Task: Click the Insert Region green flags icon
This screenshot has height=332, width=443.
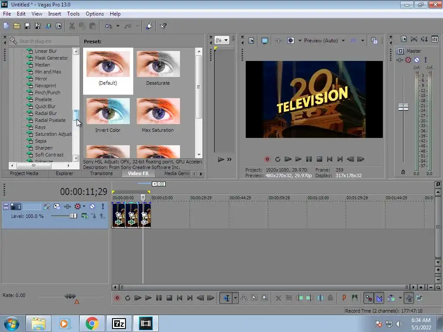Action: tap(355, 298)
